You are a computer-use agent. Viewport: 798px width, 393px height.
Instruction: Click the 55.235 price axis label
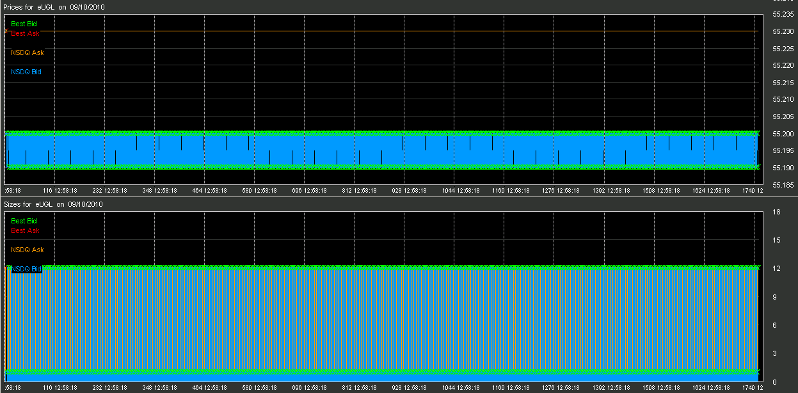783,15
